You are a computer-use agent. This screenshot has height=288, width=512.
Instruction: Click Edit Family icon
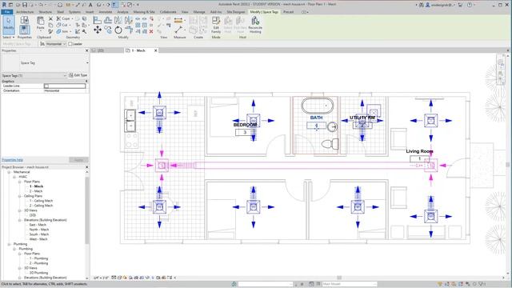[x=216, y=25]
